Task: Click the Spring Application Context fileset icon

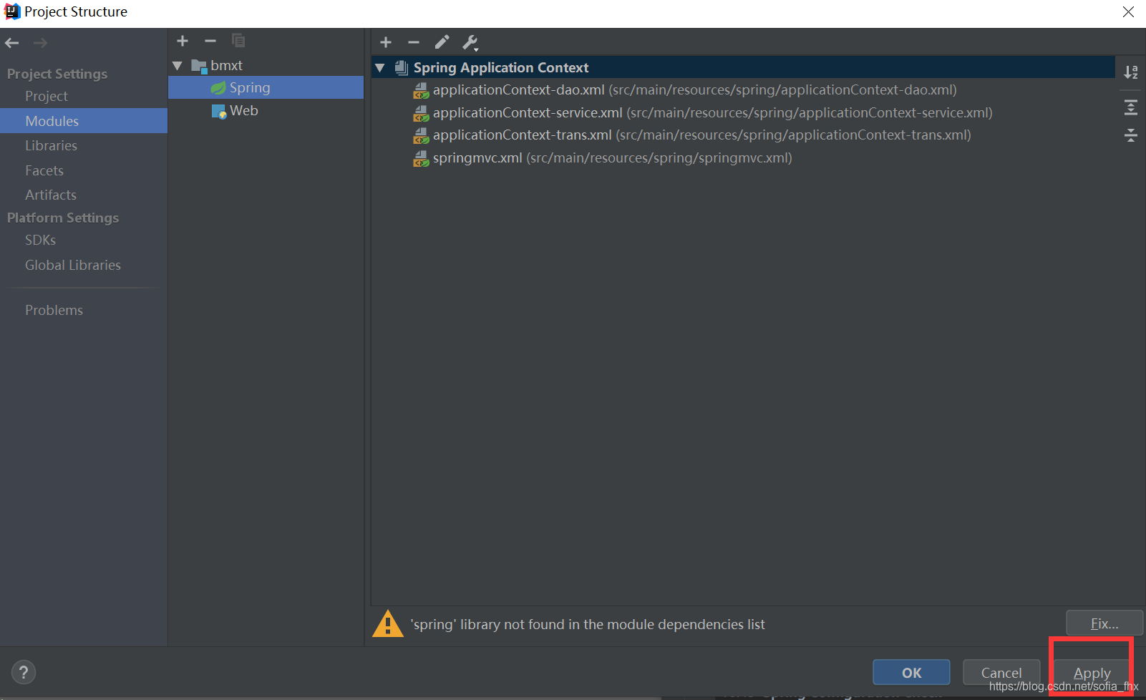Action: pyautogui.click(x=402, y=67)
